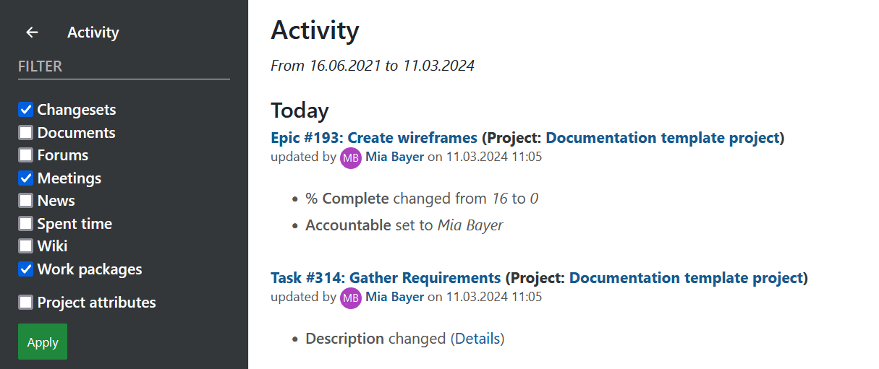This screenshot has height=369, width=879.
Task: Check the News filter box
Action: (x=26, y=201)
